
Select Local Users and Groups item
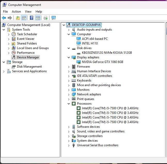[33, 48]
